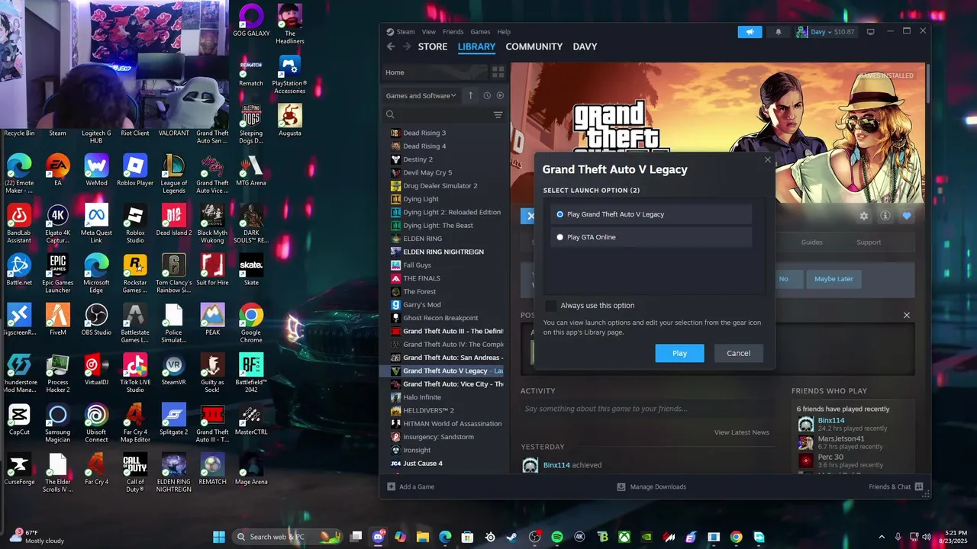Click the library search field
This screenshot has width=977, height=549.
pos(438,115)
